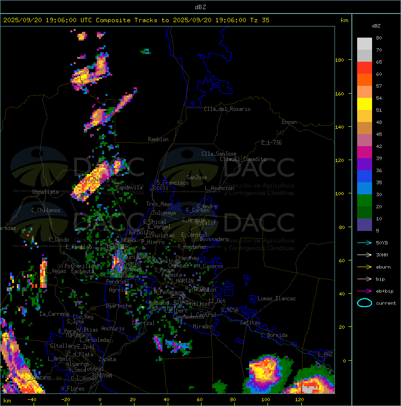Pick the light gray swatch topping the dBZ scale

pyautogui.click(x=364, y=43)
